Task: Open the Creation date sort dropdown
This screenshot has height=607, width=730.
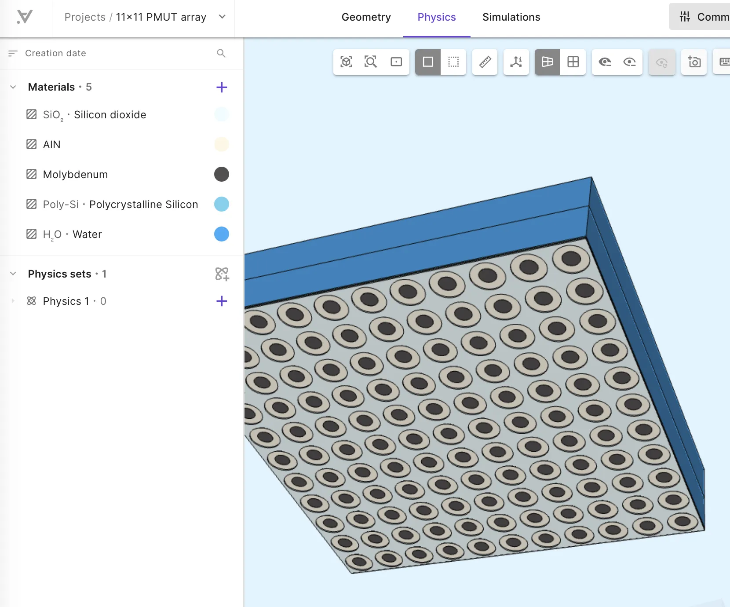Action: point(55,53)
